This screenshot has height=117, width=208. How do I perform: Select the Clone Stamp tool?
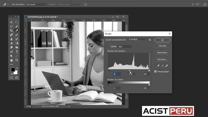(x=11, y=39)
